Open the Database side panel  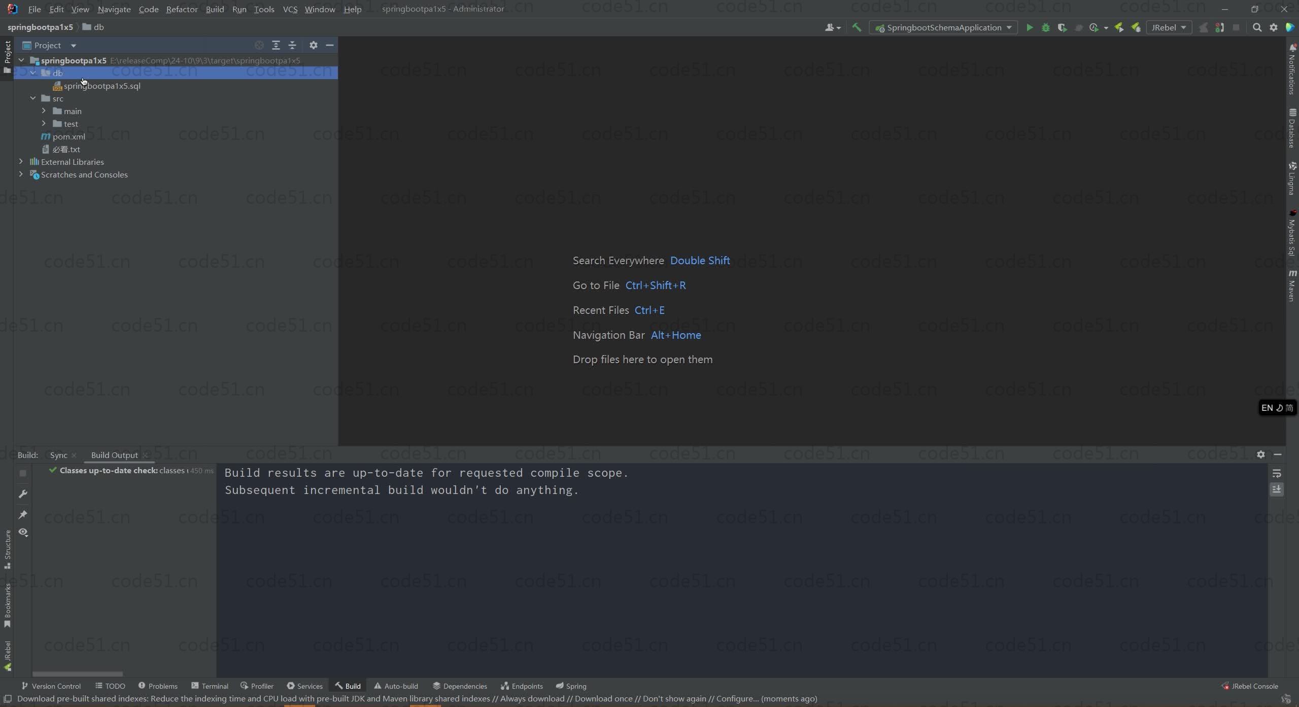pos(1292,128)
